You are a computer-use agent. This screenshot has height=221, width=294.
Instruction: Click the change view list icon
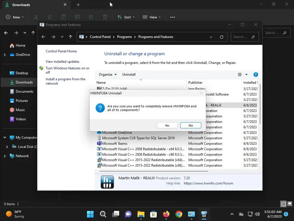[240, 75]
